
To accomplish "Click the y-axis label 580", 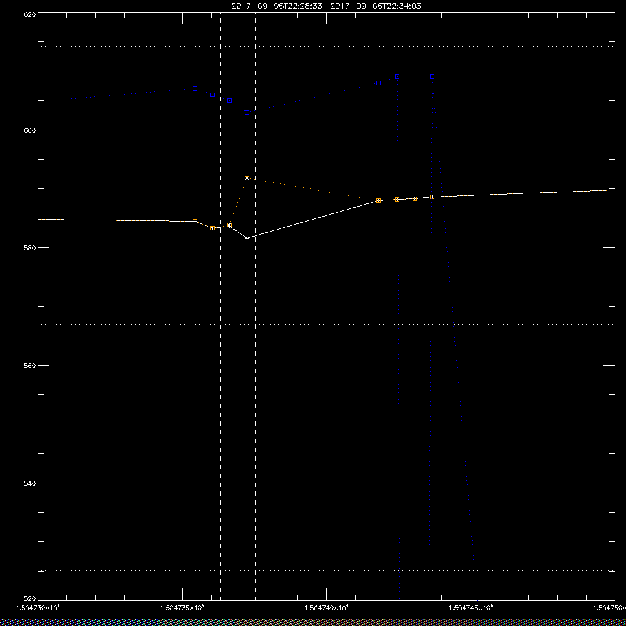I will (30, 247).
